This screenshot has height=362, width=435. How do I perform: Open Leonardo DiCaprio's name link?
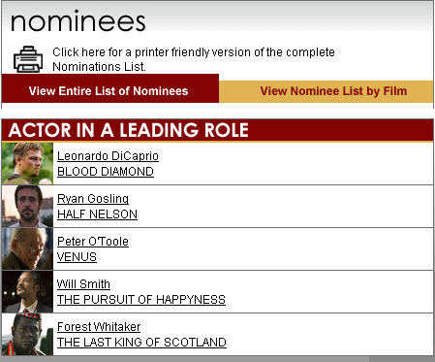(108, 156)
